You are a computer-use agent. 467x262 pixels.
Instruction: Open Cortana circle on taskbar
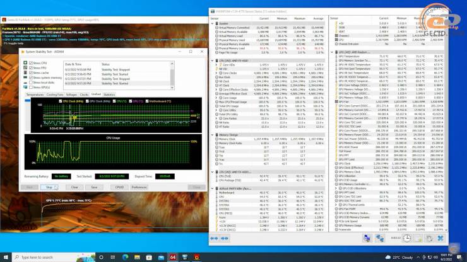(x=101, y=257)
